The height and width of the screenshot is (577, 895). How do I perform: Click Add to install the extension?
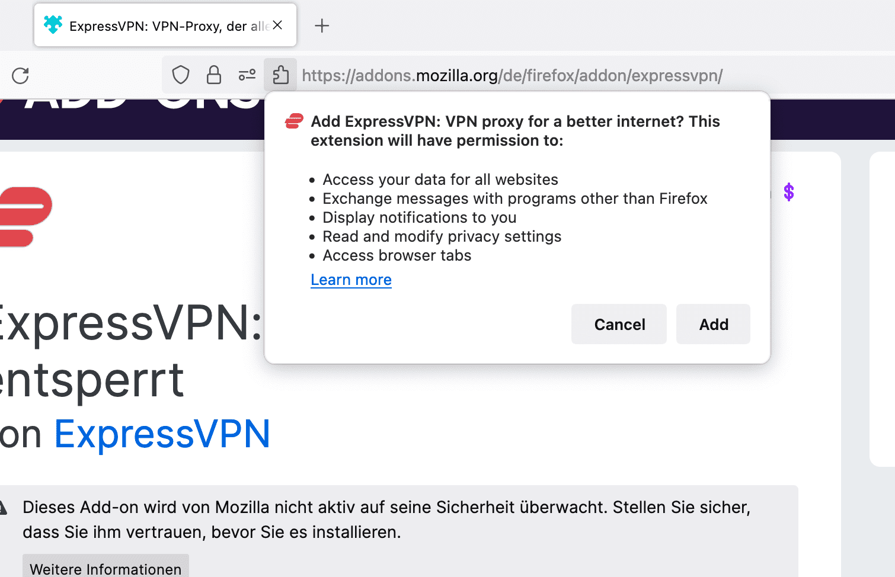pos(713,324)
